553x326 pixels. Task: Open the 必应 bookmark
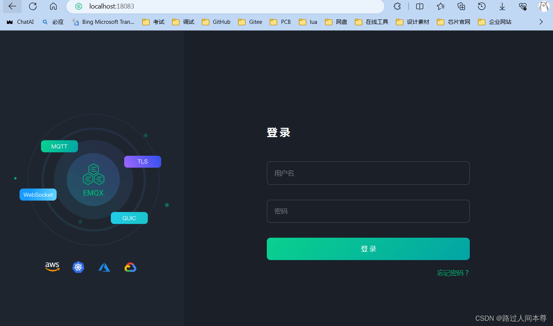point(53,22)
